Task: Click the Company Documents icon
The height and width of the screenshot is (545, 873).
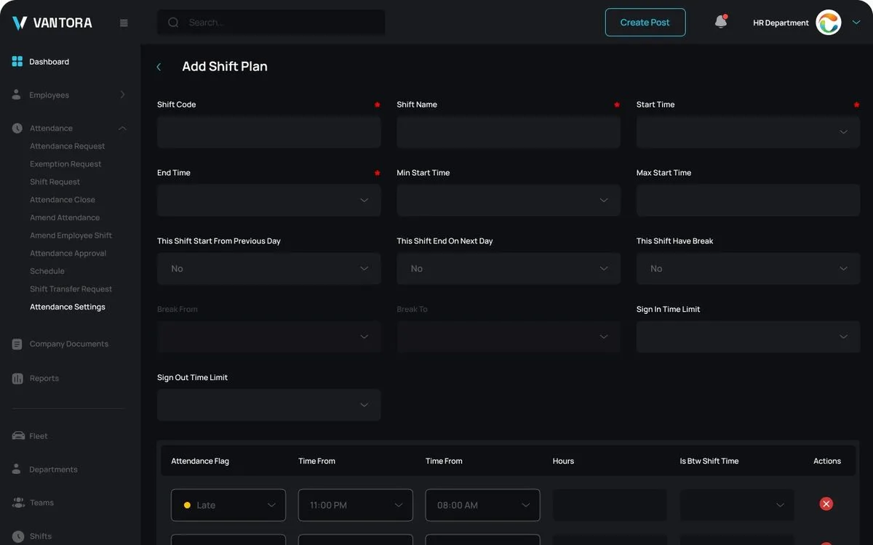Action: (17, 344)
